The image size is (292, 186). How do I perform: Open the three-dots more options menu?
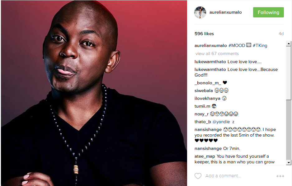point(280,176)
